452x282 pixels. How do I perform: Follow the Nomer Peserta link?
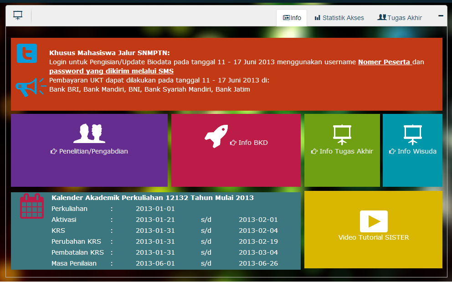click(385, 62)
